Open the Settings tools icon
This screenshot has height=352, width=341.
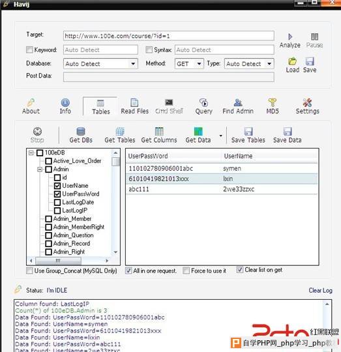307,103
